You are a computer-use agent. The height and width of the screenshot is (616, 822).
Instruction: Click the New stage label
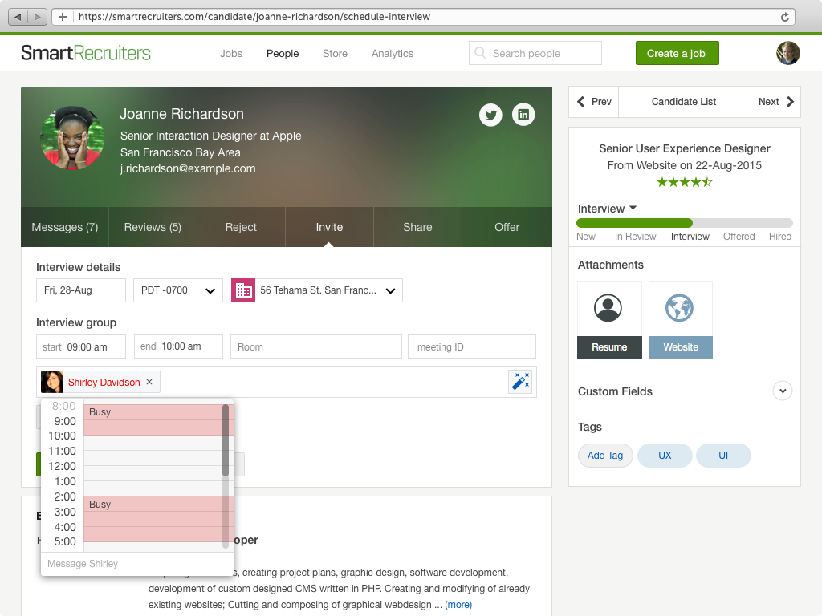[585, 237]
